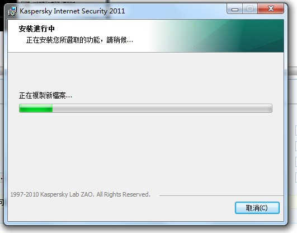Click the horizontal separator line beside the copyright
Image resolution: width=297 pixels, height=233 pixels.
point(221,195)
